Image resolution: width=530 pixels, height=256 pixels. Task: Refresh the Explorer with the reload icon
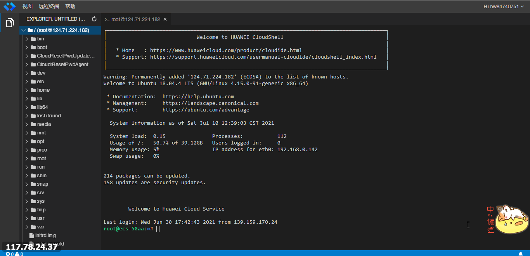pos(94,19)
